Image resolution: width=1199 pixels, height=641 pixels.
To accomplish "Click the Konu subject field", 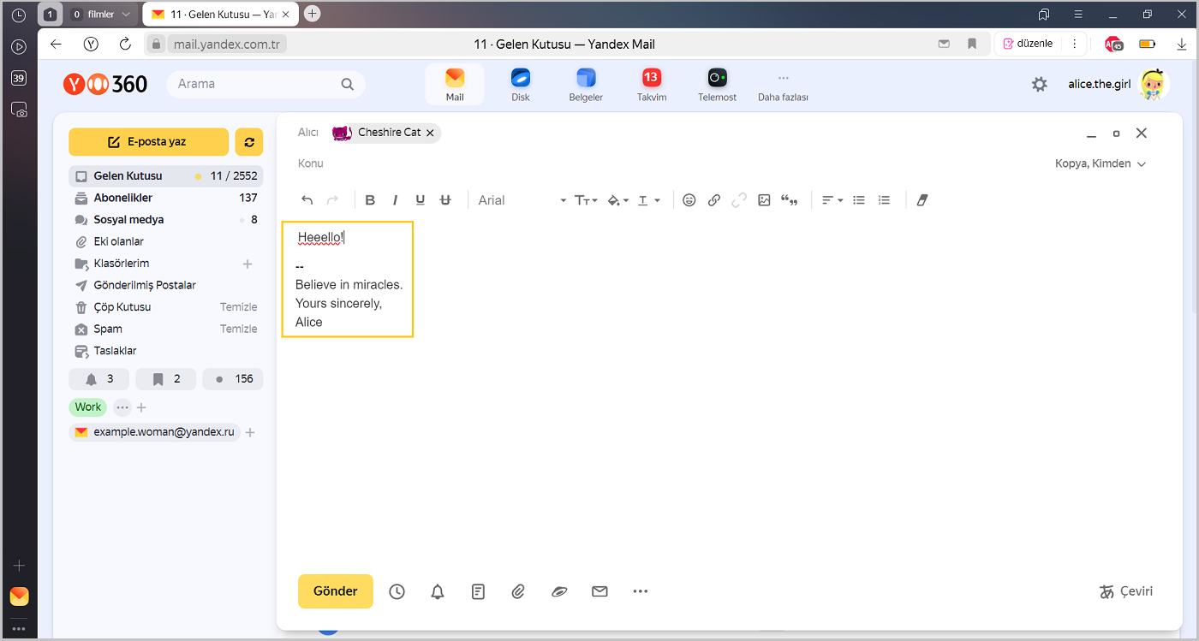I will [599, 163].
